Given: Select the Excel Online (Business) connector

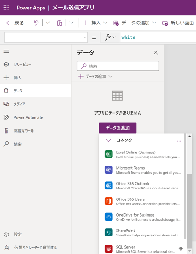Looking at the screenshot, I should (142, 154).
